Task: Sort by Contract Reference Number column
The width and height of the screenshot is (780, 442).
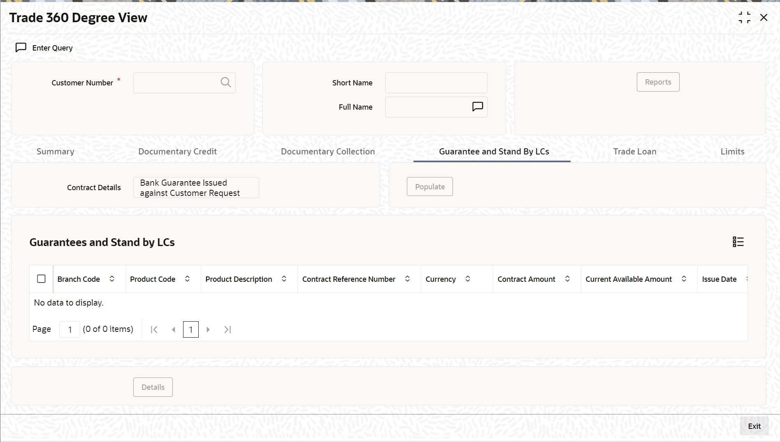Action: click(x=407, y=279)
